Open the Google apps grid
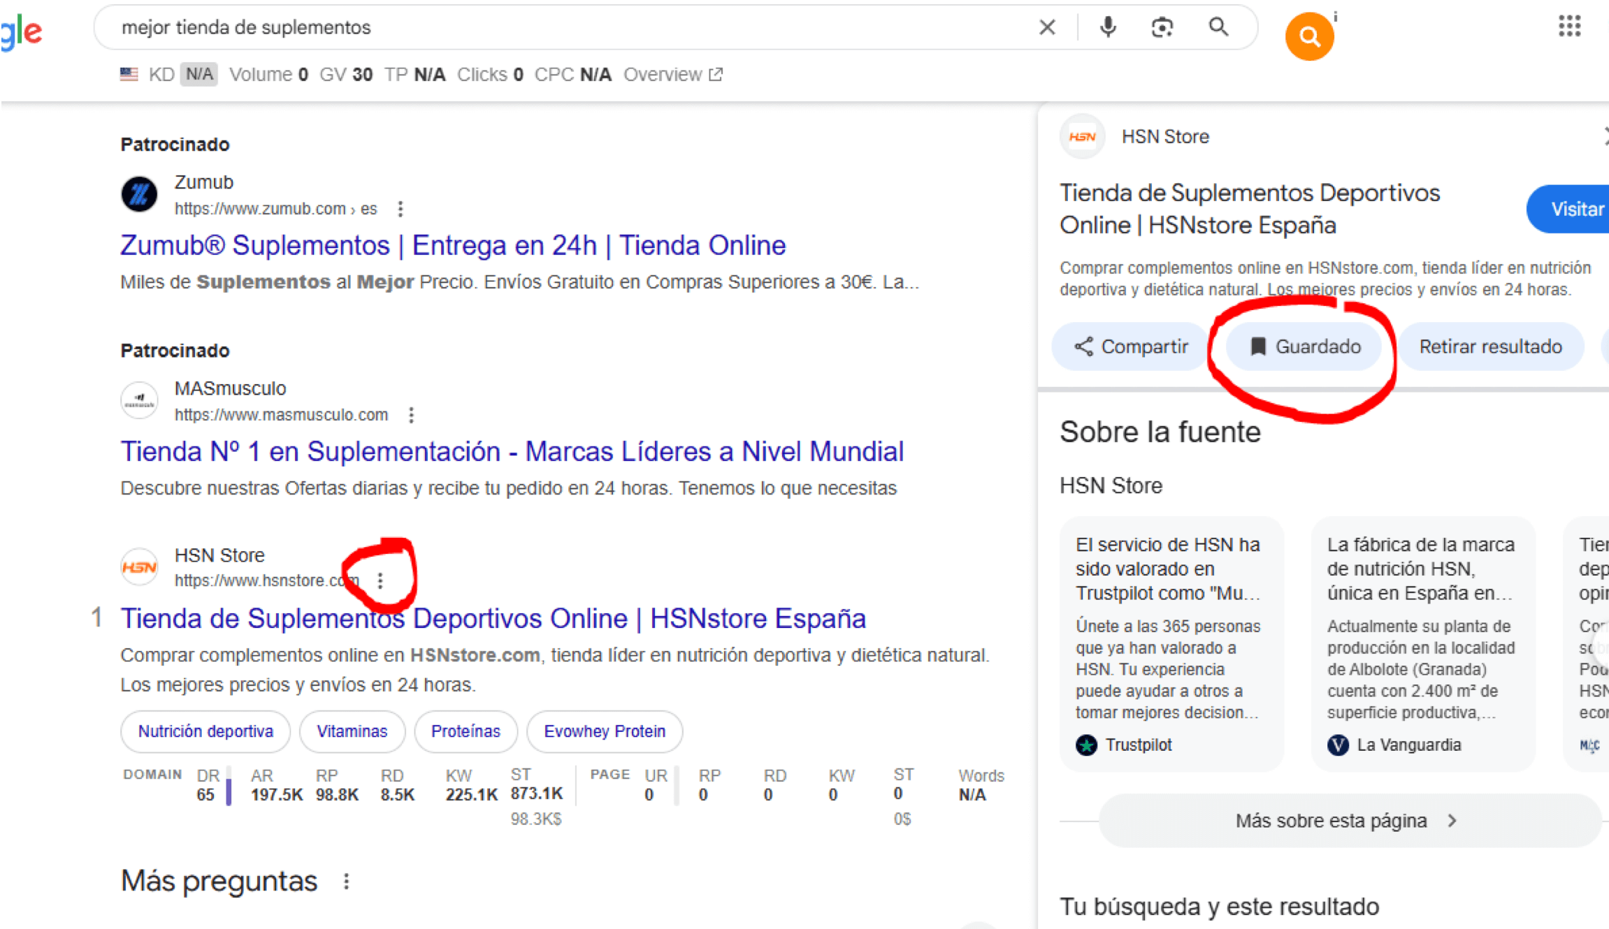 click(x=1569, y=27)
